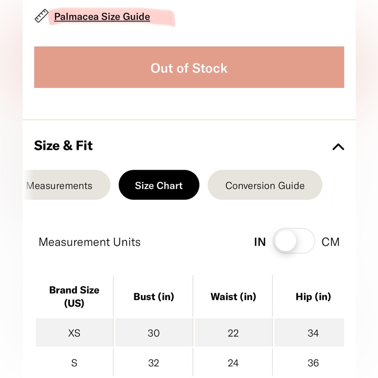Toggle measurement units switch to CM
The height and width of the screenshot is (378, 378).
tap(294, 241)
